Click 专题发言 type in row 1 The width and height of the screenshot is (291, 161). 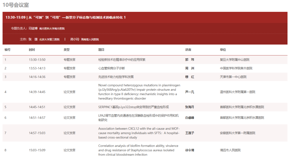coord(70,60)
